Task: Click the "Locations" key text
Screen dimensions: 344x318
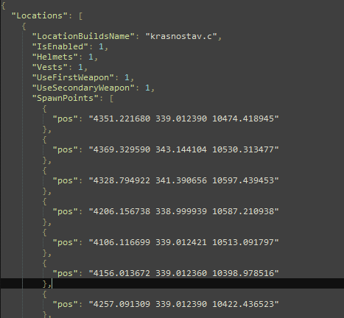Action: (39, 15)
